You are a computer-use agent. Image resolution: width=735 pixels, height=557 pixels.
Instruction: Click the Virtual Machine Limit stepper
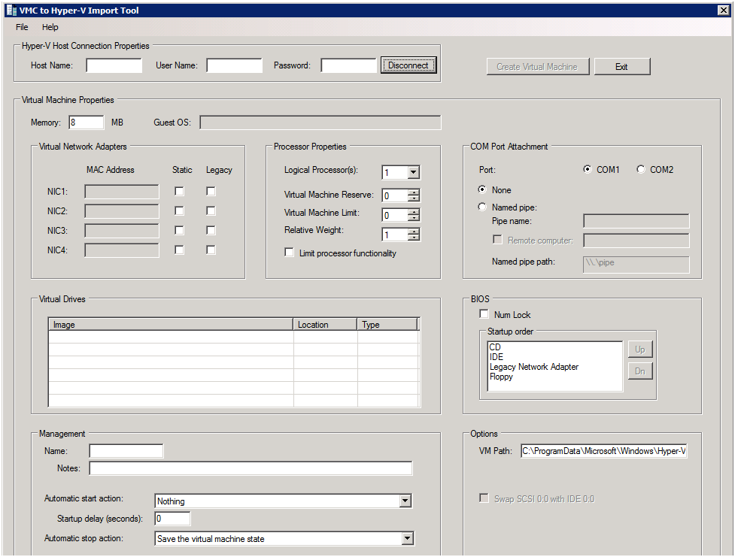click(414, 215)
